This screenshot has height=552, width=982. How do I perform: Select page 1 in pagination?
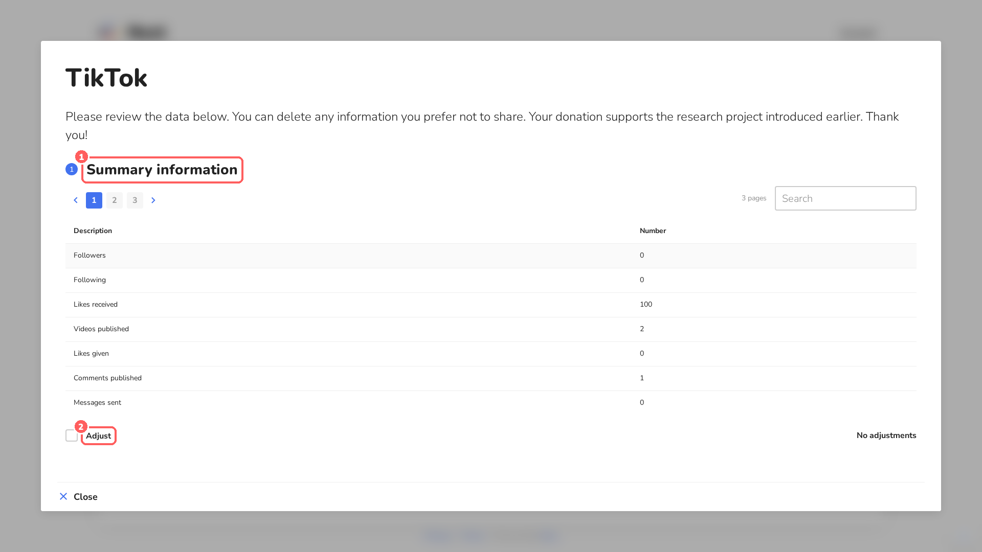(x=94, y=200)
